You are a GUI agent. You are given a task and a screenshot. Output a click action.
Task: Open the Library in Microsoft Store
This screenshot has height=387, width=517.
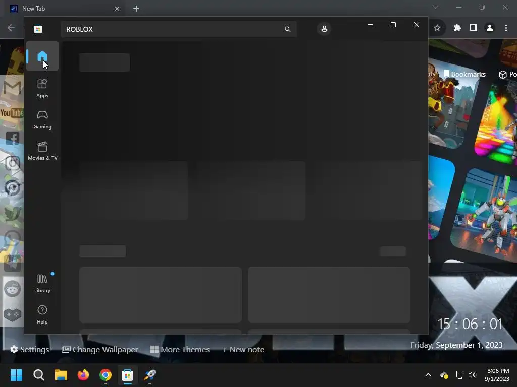[42, 283]
